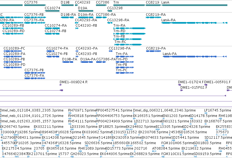Click the CG10274-PB protein label
The width and height of the screenshot is (232, 158).
[57, 54]
